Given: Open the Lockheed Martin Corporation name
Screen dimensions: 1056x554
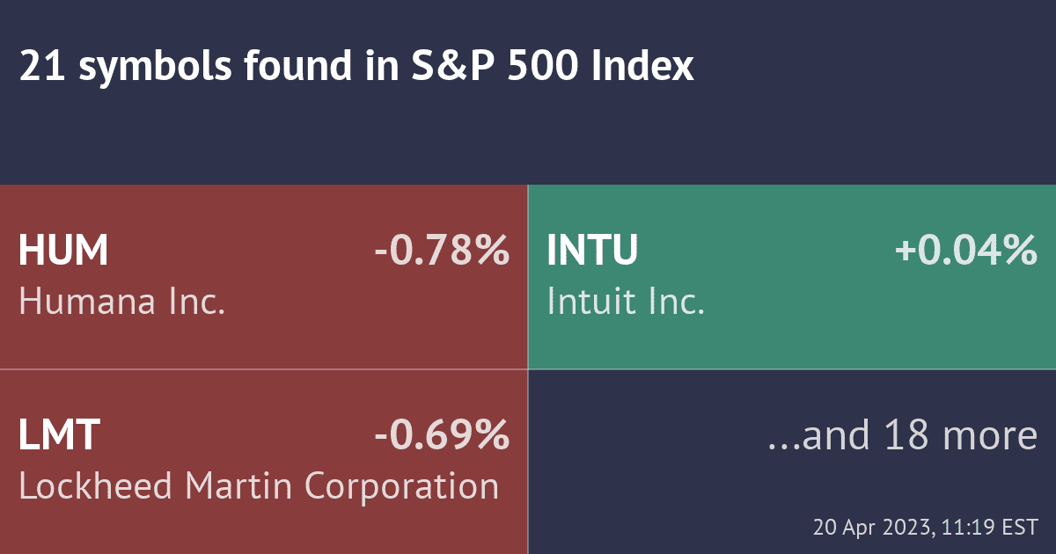Looking at the screenshot, I should 259,486.
